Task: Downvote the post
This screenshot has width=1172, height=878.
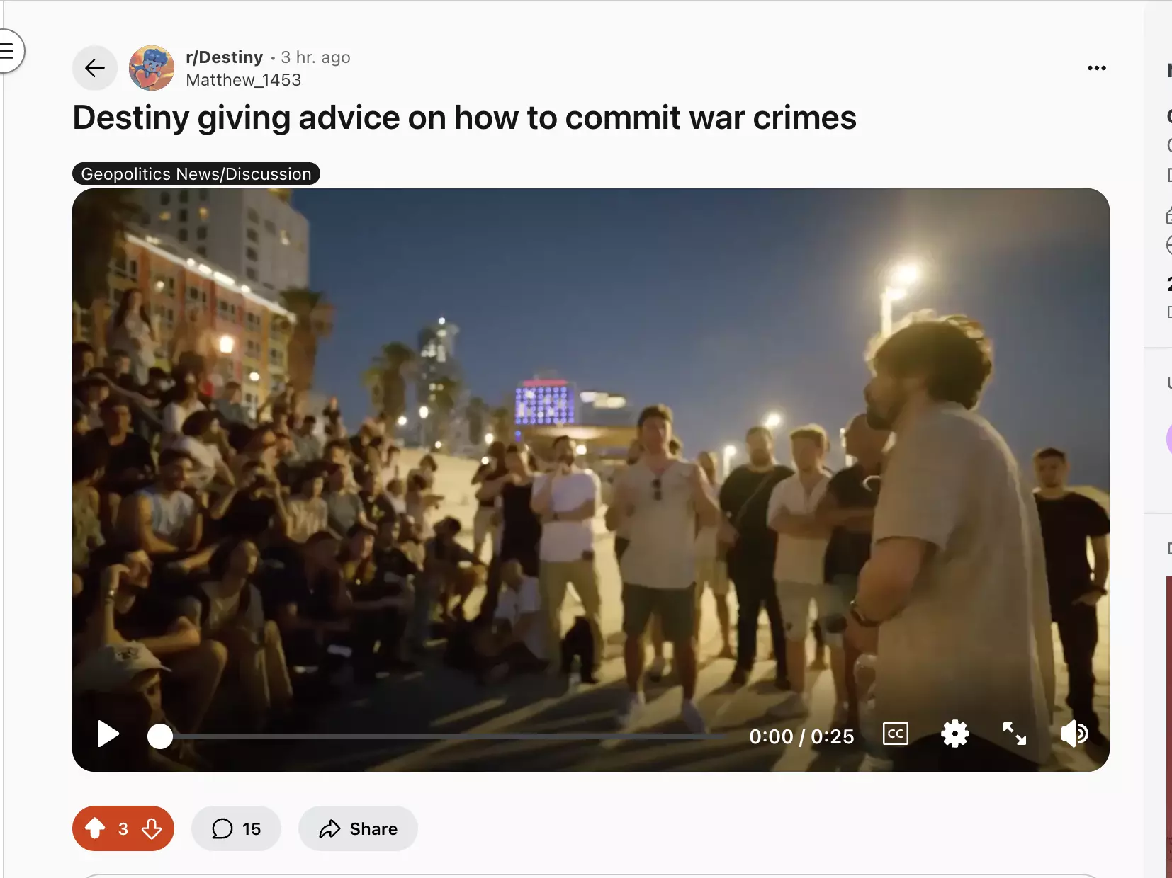Action: click(152, 828)
